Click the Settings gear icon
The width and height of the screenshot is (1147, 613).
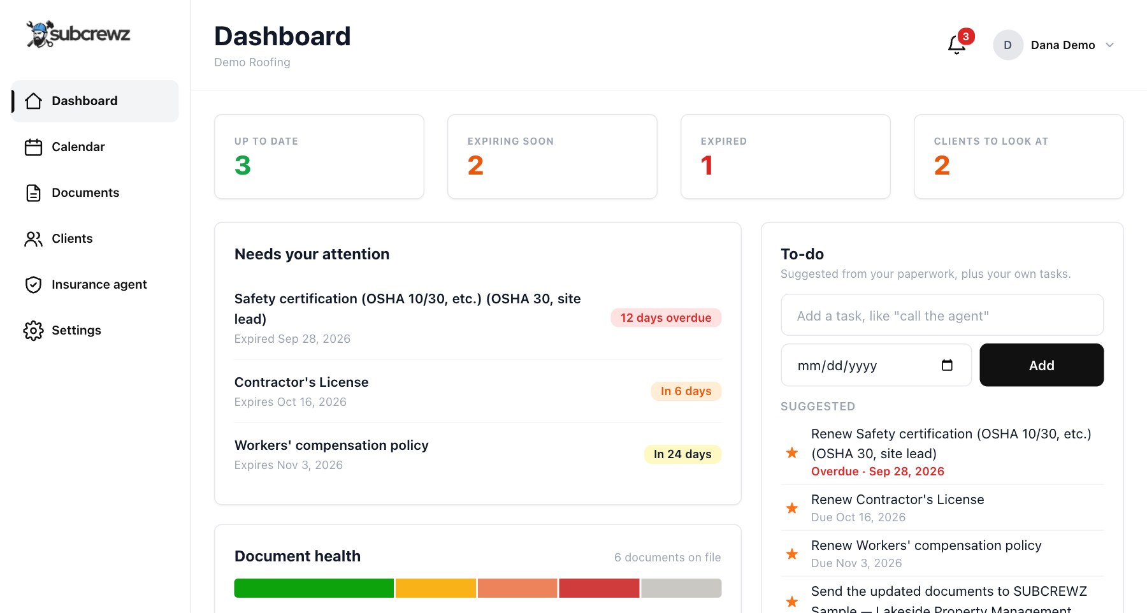click(34, 331)
